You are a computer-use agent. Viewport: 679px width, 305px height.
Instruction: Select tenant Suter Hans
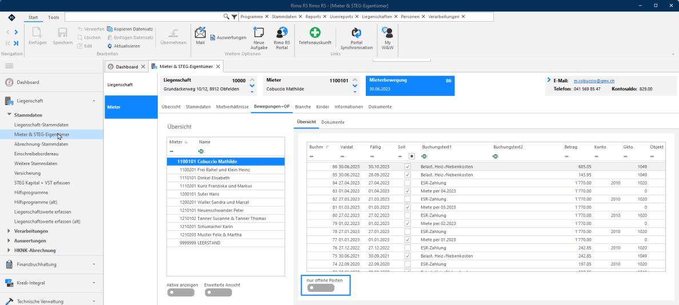(x=226, y=194)
